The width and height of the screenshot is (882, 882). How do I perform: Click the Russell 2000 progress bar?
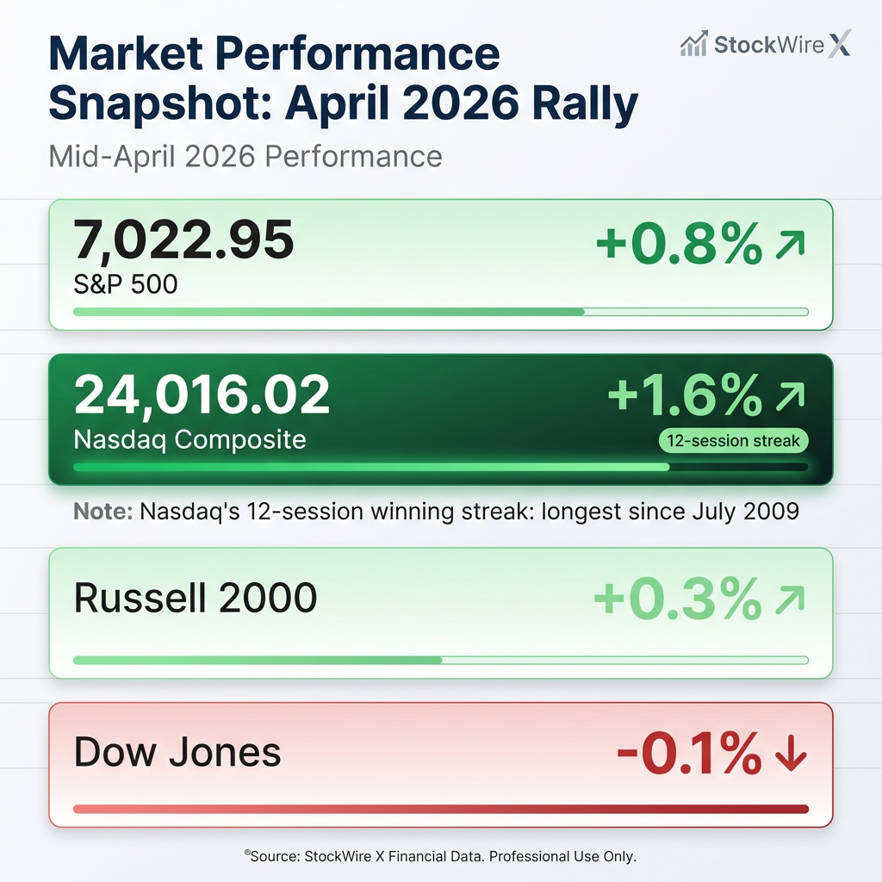[440, 661]
